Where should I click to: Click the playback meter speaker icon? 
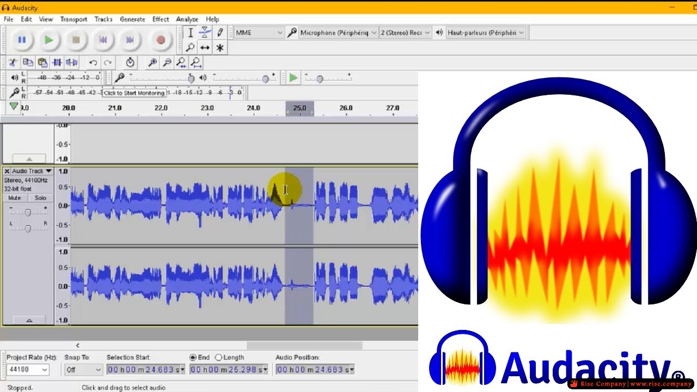click(15, 78)
